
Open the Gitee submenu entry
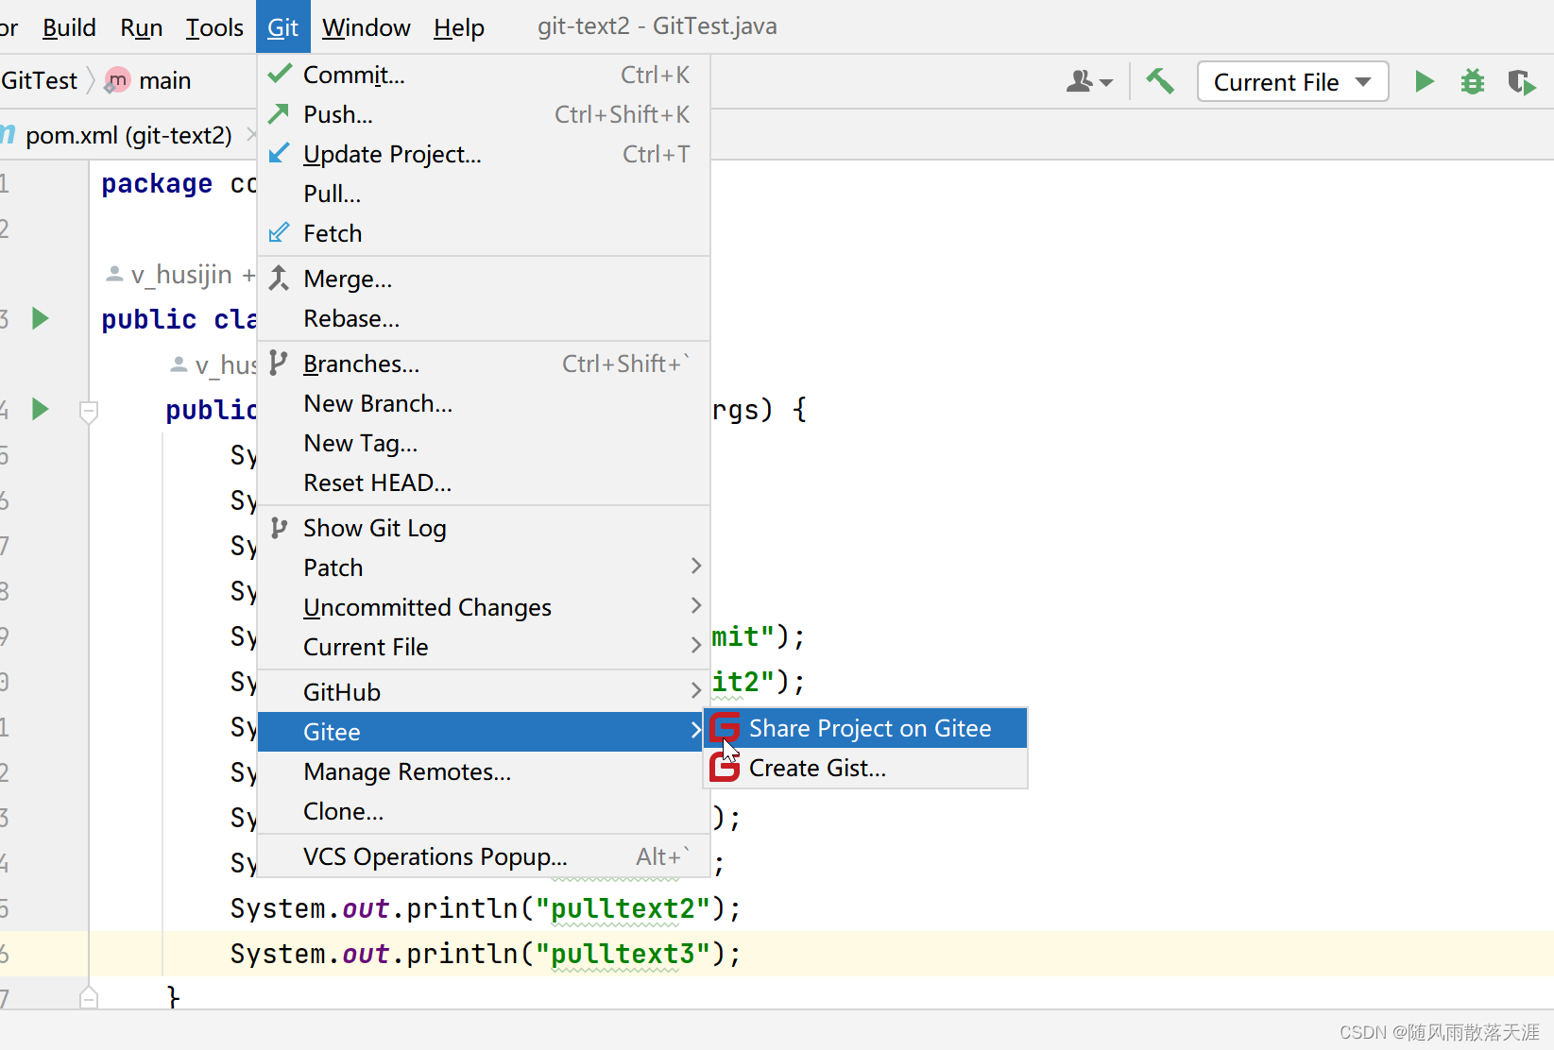[x=482, y=732]
